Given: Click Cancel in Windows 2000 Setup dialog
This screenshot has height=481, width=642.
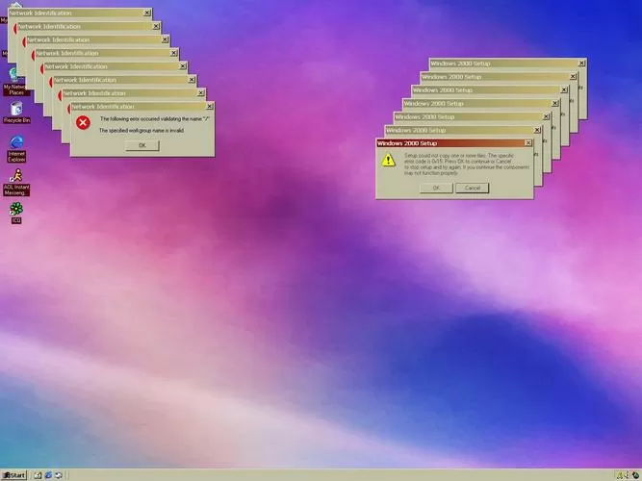Looking at the screenshot, I should (472, 188).
